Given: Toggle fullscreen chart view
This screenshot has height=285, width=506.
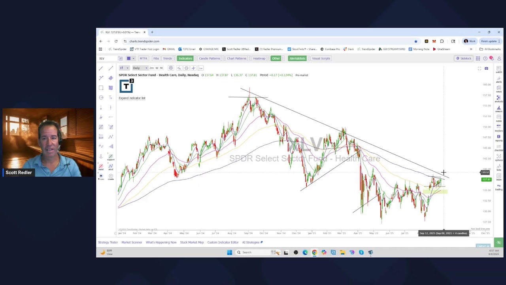Looking at the screenshot, I should point(480,68).
